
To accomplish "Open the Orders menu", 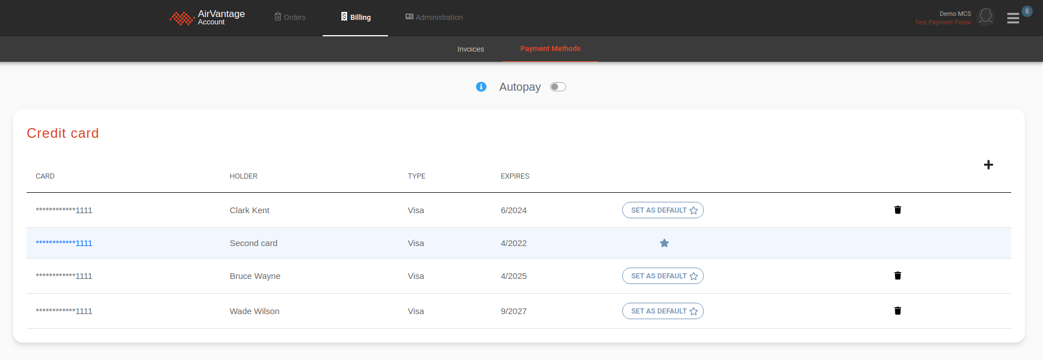I will tap(290, 18).
